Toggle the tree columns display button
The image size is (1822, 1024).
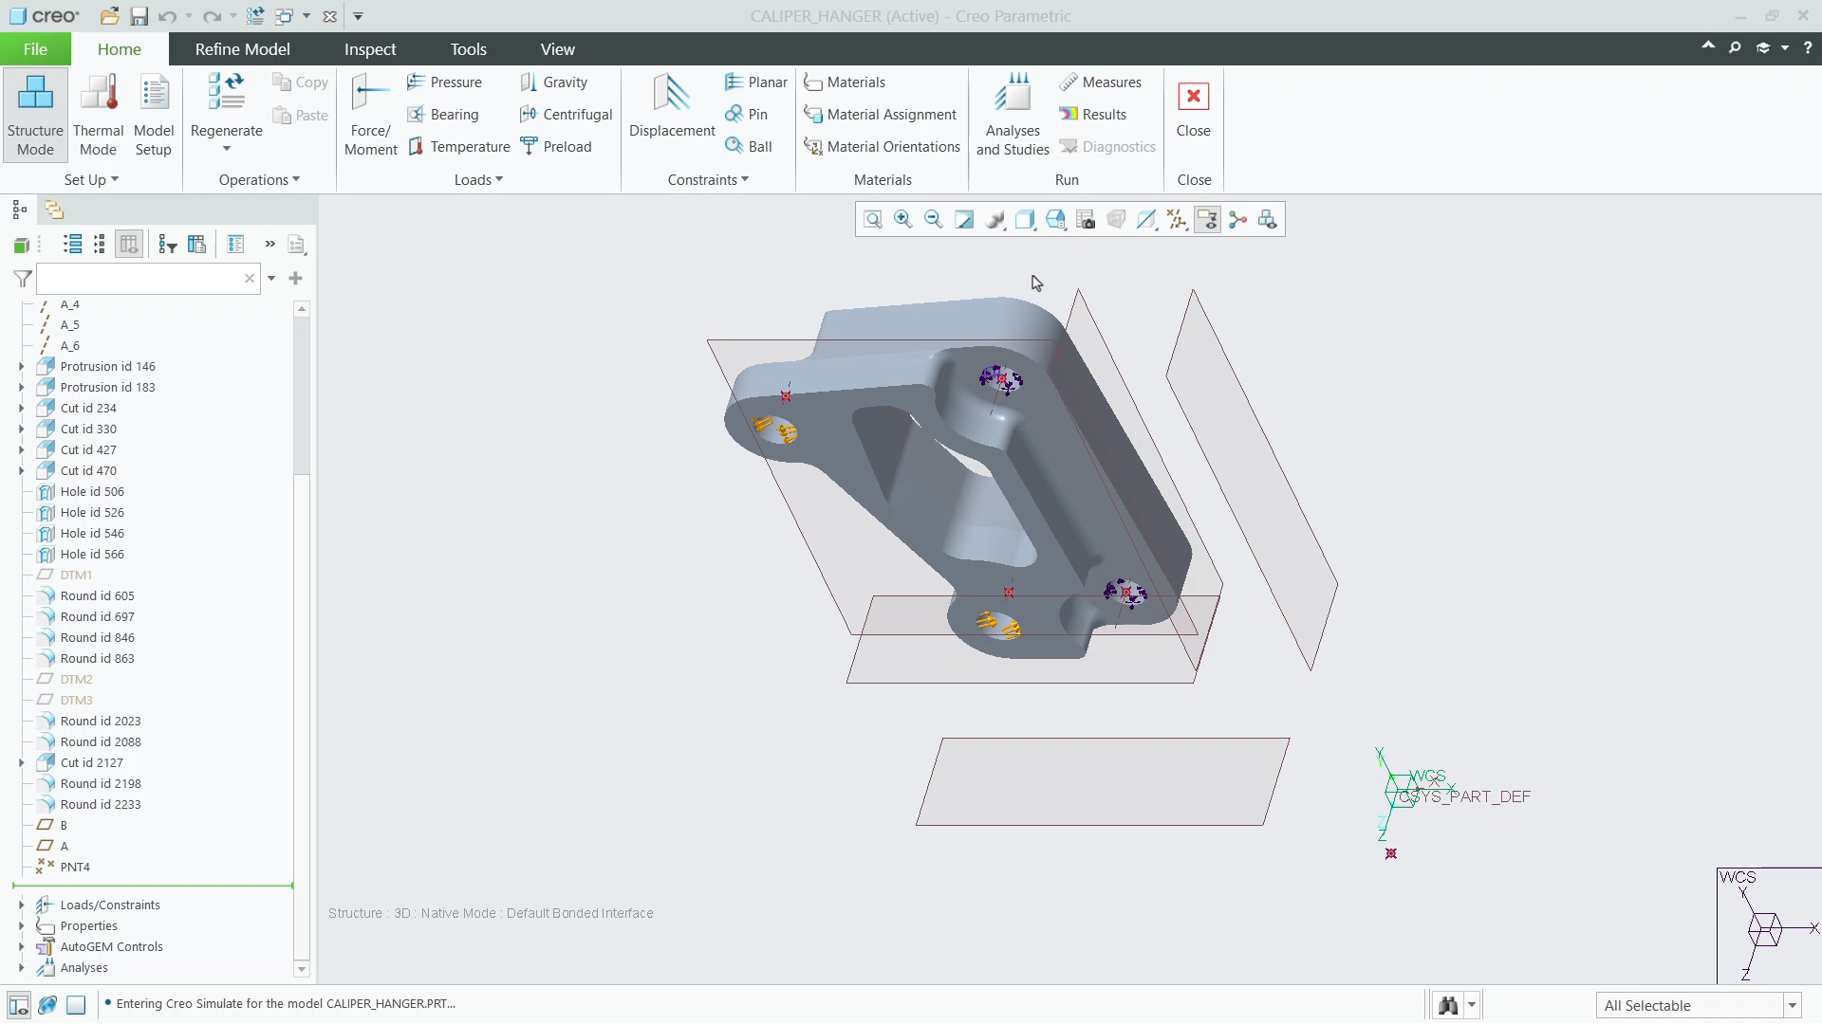point(129,245)
